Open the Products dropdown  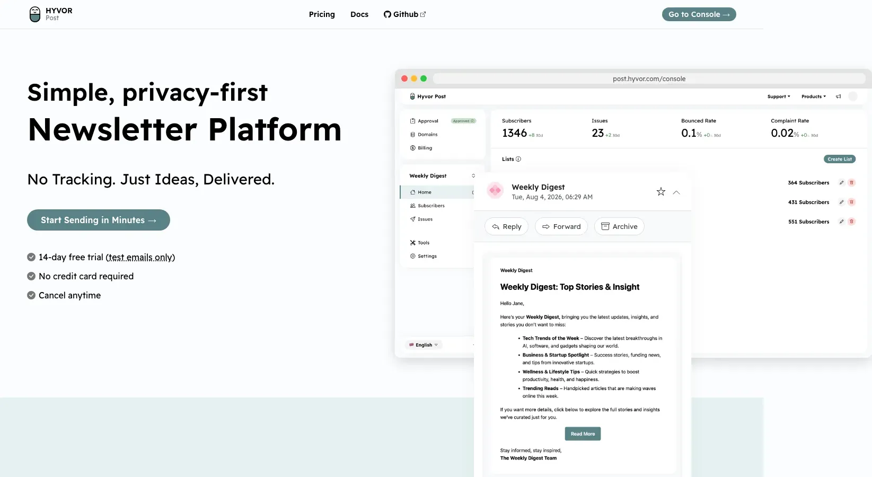point(814,96)
